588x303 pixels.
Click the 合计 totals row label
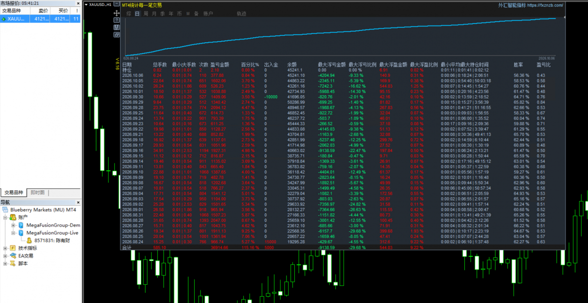pos(127,248)
